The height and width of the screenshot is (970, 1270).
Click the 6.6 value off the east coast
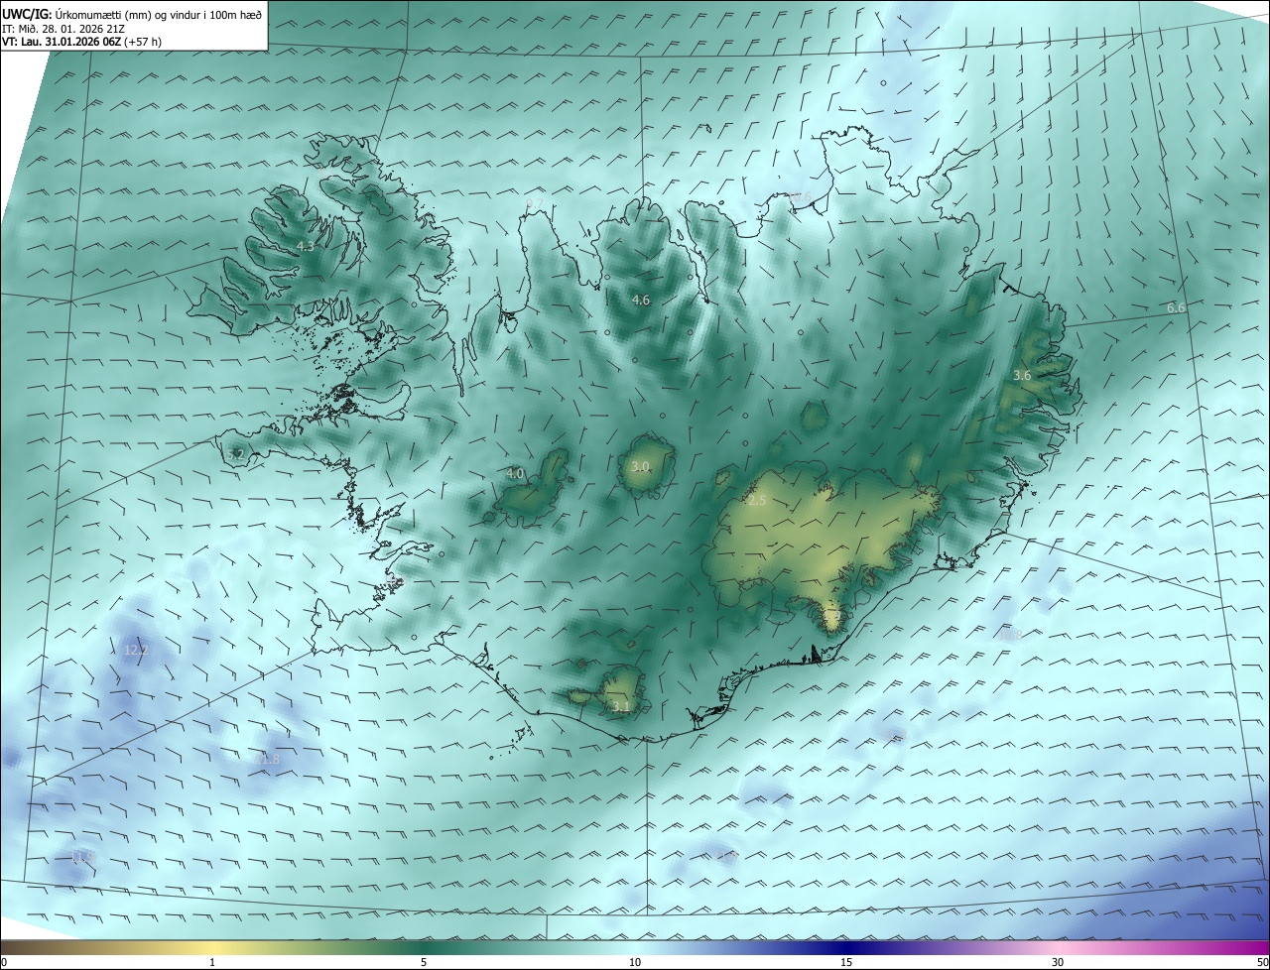point(1176,308)
